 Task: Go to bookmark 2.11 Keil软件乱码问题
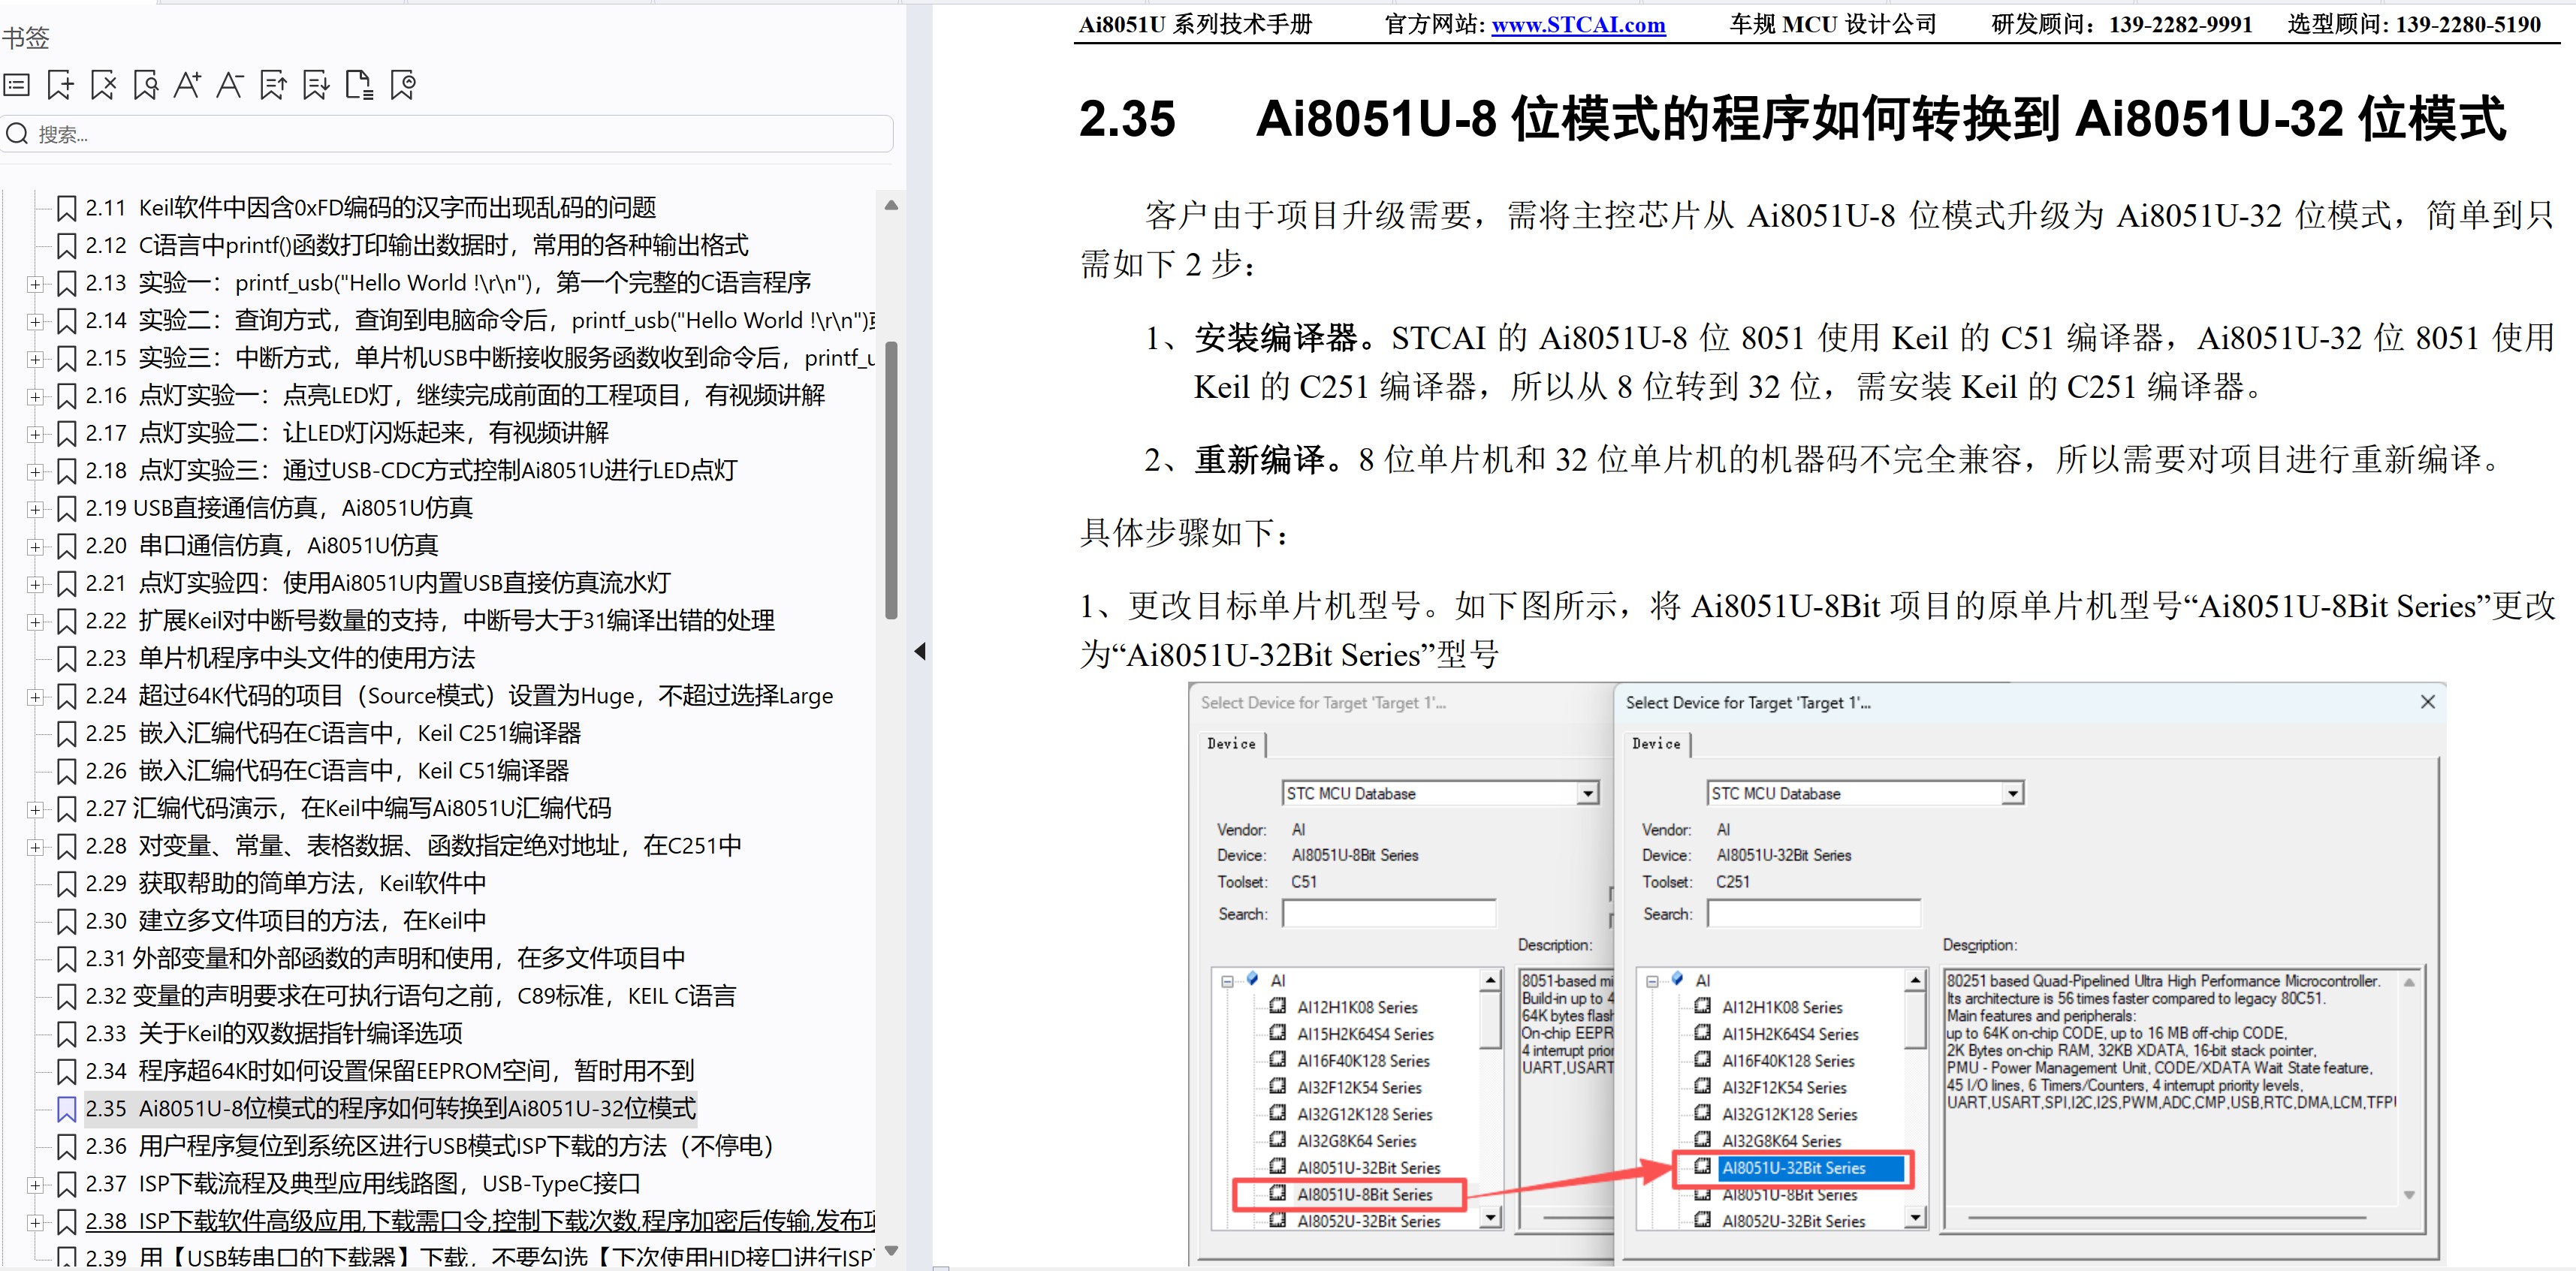pos(370,208)
